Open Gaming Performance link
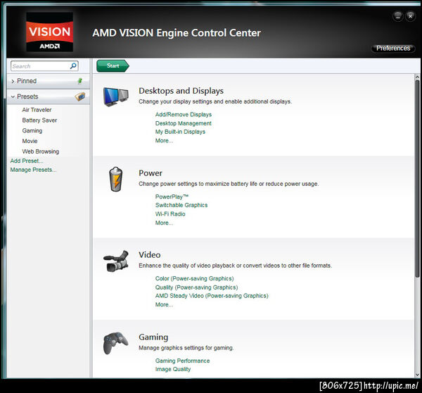The image size is (422, 393). (182, 361)
